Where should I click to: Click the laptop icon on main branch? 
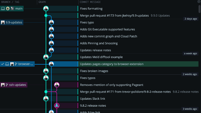click(3, 9)
